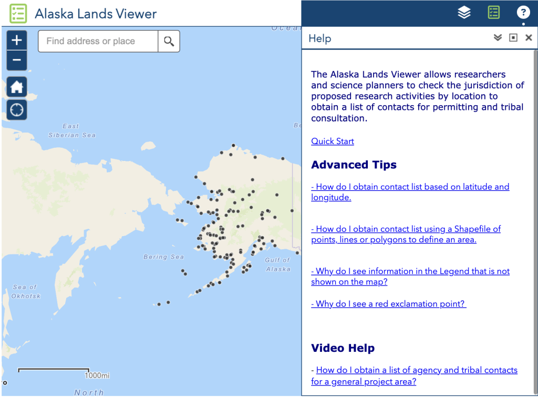Click the search magnifier icon

[x=169, y=42]
